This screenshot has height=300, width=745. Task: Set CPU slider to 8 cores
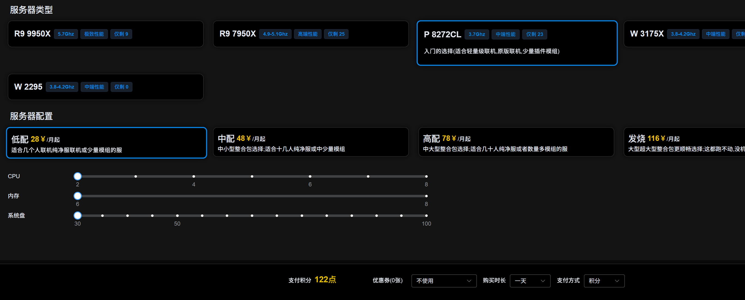point(426,177)
